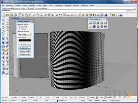This screenshot has height=103, width=138.
Task: Open the Modifica menu
Action: click(9, 5)
